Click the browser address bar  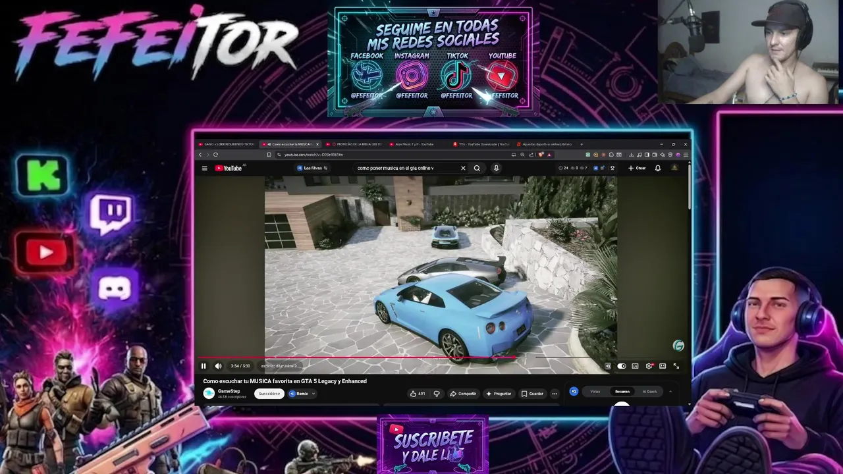pos(395,155)
